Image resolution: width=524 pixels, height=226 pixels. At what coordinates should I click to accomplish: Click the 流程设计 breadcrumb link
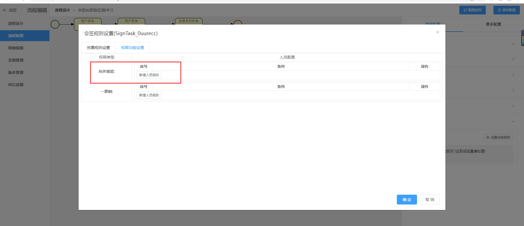tap(62, 10)
